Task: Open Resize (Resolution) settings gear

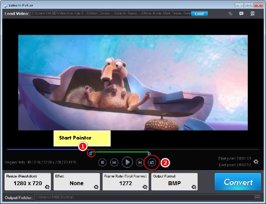Action: pos(47,187)
